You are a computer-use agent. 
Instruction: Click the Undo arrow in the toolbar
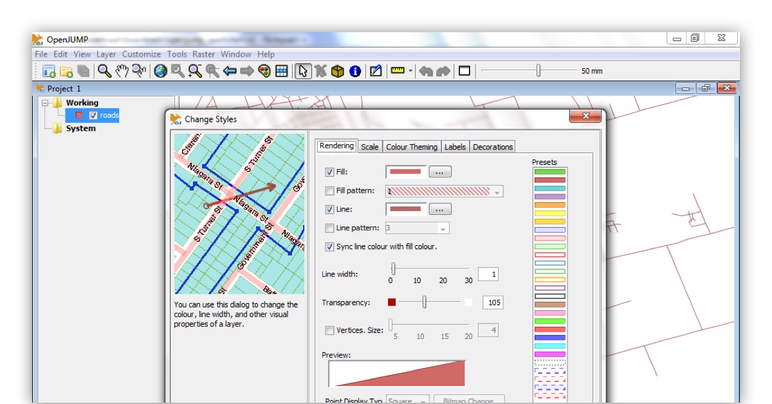(x=424, y=71)
